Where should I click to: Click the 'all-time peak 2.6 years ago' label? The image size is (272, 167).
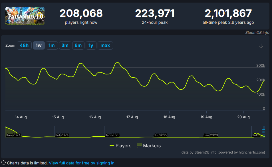[x=228, y=22]
